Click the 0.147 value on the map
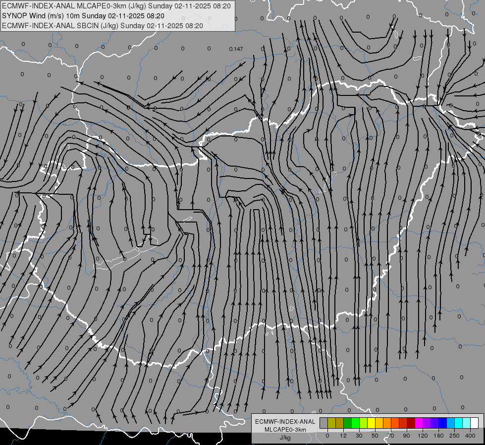Image resolution: width=485 pixels, height=445 pixels. click(x=236, y=49)
